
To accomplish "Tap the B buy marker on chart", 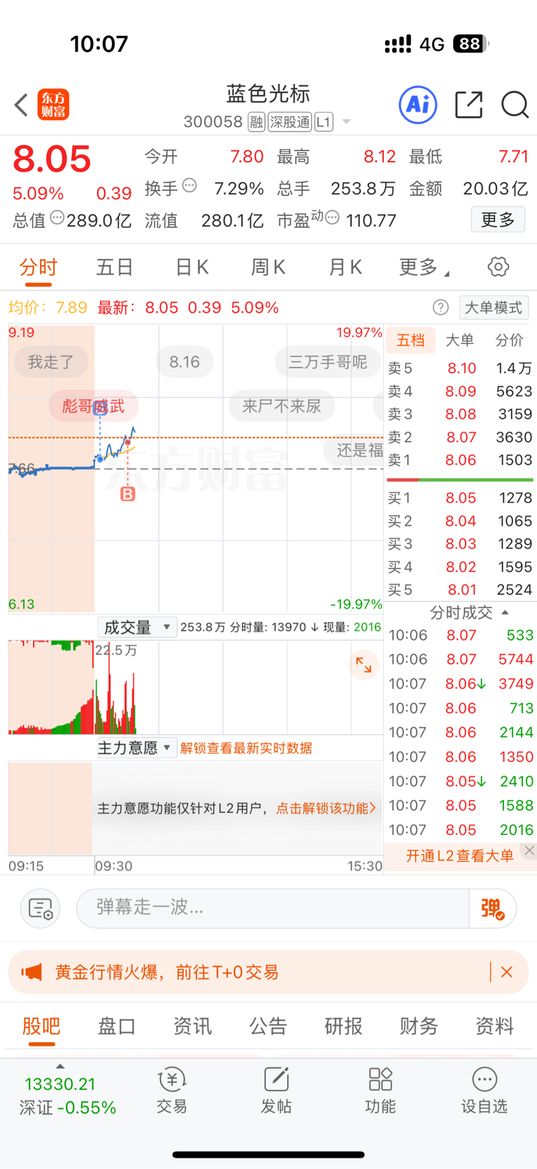I will point(127,494).
